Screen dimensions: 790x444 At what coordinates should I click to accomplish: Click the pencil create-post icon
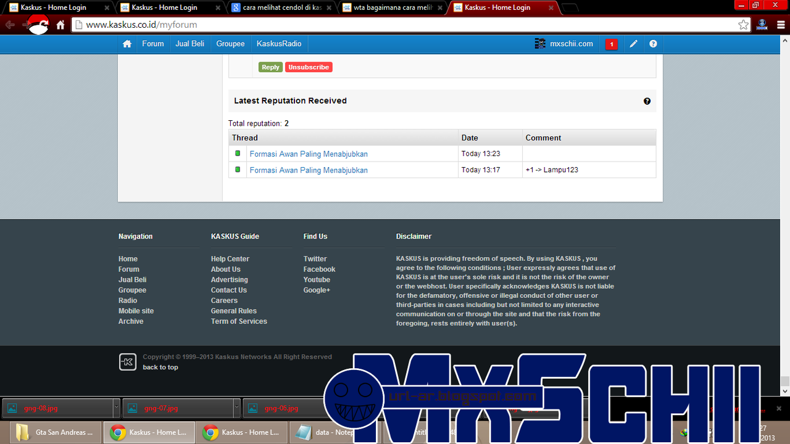point(633,44)
